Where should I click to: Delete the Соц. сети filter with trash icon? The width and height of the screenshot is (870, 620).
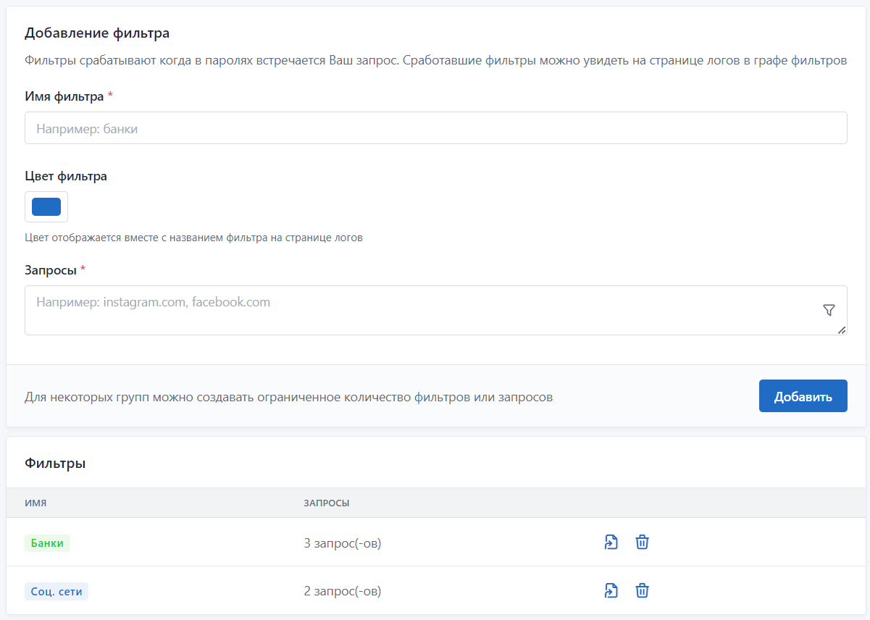(x=642, y=591)
